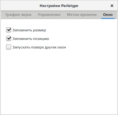Image resolution: width=118 pixels, height=115 pixels.
Task: Uncheck the Запомнить размер checkbox
Action: click(x=9, y=30)
